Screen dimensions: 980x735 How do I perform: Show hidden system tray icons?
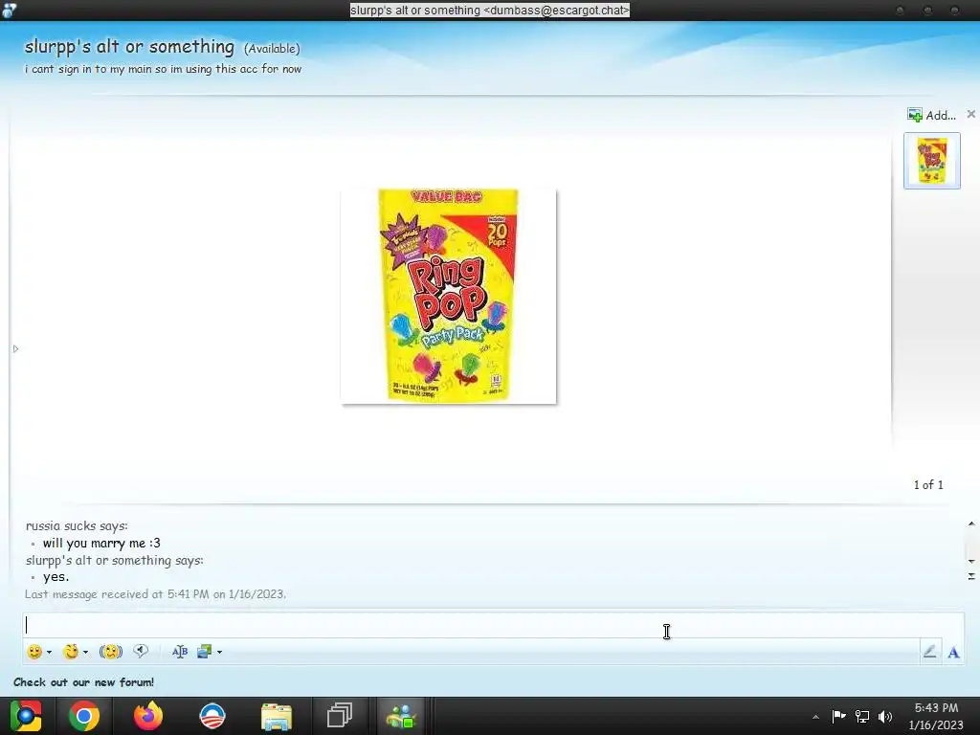815,717
